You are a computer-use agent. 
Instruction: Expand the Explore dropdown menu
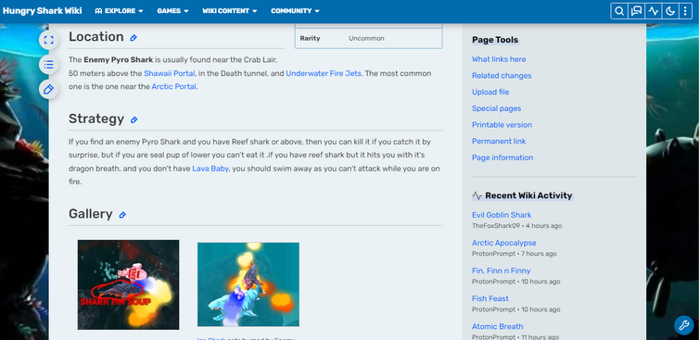pyautogui.click(x=120, y=11)
